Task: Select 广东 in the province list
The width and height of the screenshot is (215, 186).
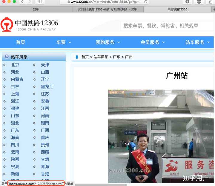Action: point(15,130)
